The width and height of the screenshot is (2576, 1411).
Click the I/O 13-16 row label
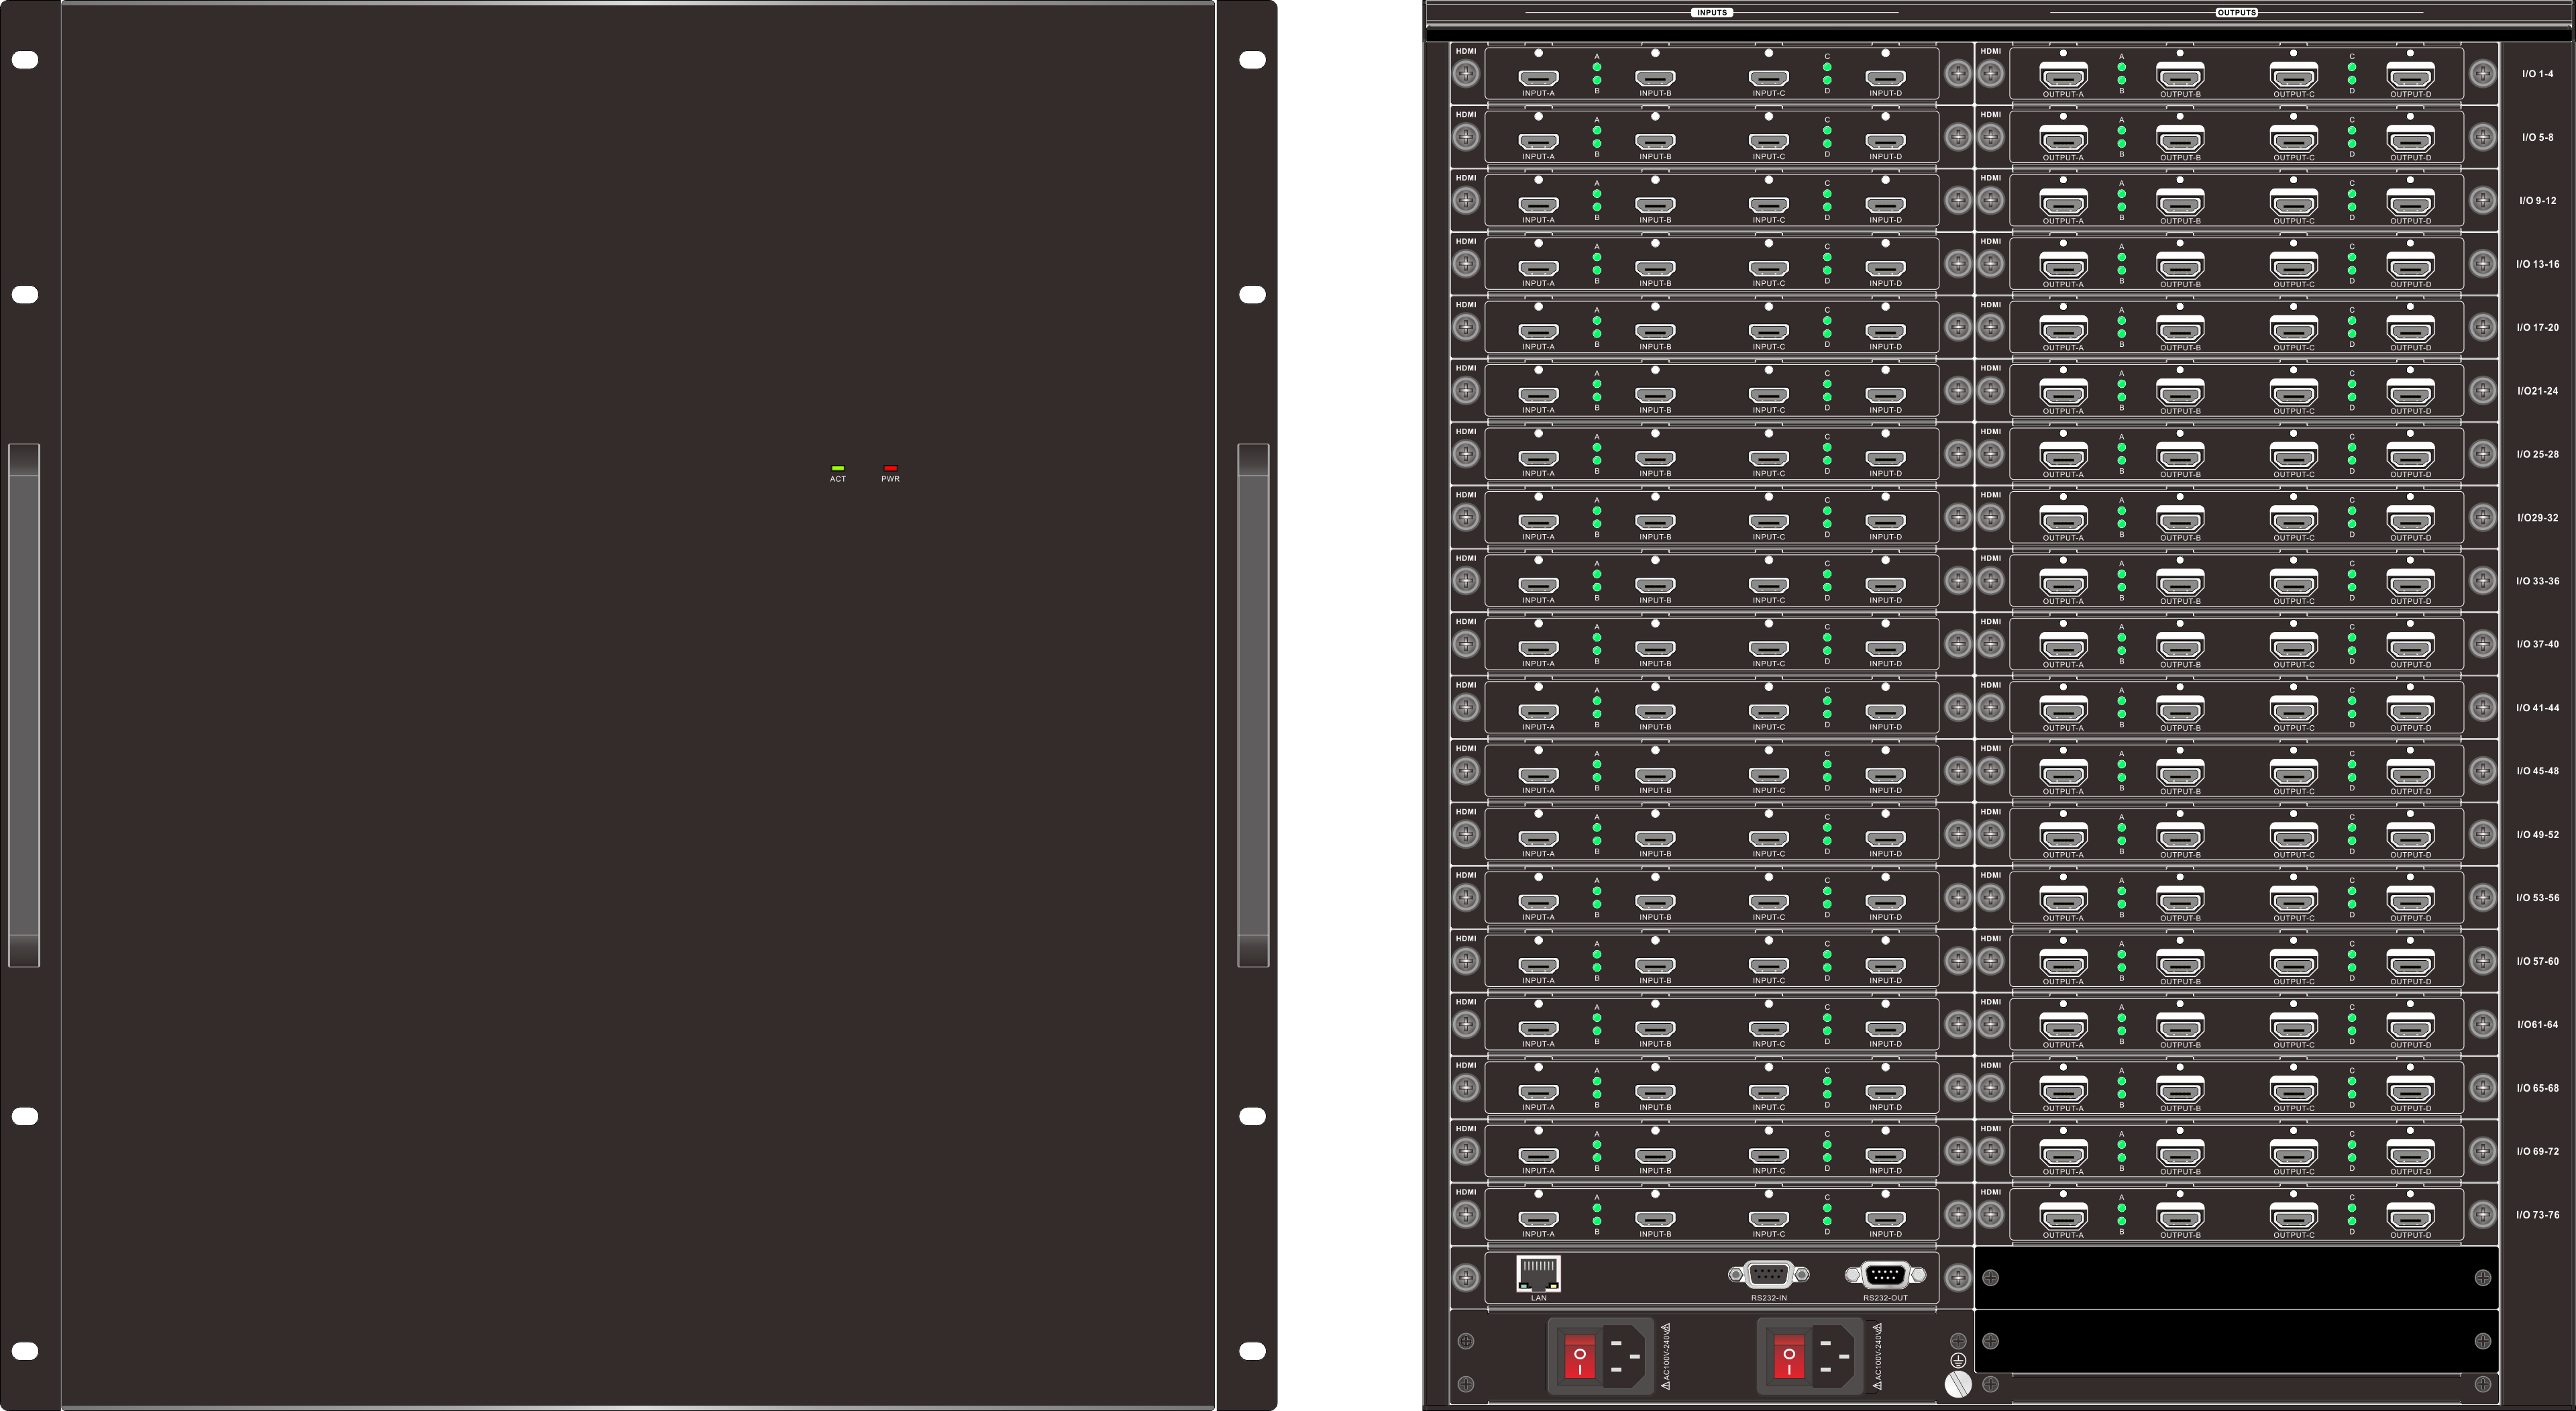pyautogui.click(x=2537, y=264)
